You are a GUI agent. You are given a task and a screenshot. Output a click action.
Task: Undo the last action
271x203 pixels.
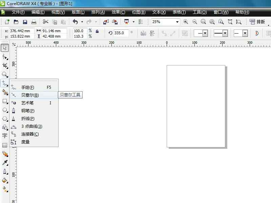coord(75,22)
